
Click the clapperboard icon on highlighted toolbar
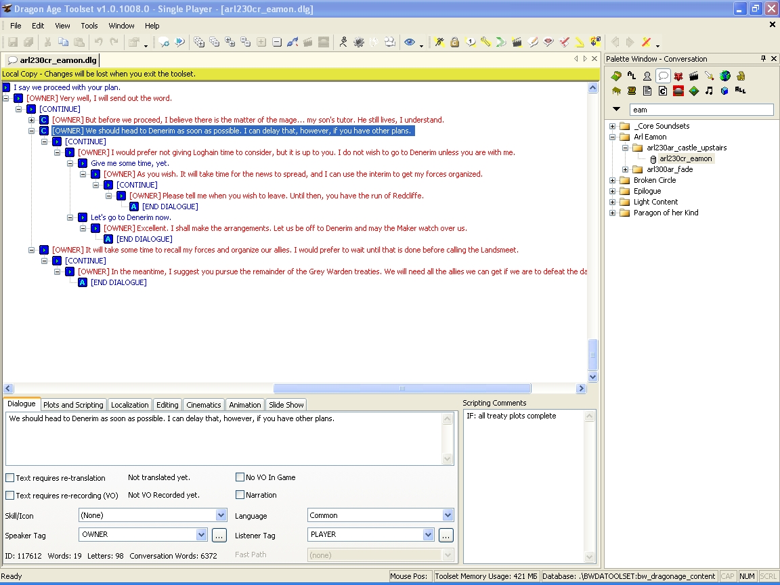click(517, 42)
